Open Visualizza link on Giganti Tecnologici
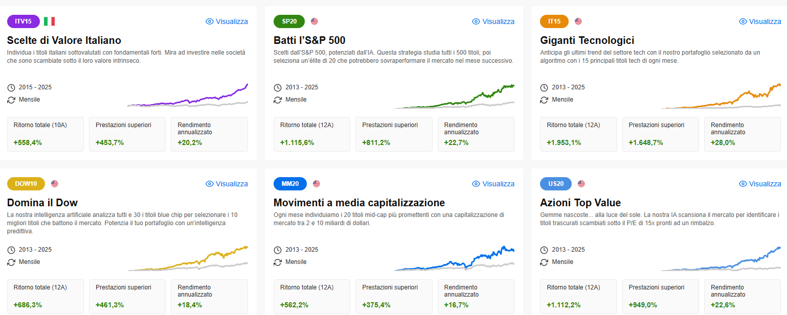Screen dimensions: 787x315 (760, 21)
